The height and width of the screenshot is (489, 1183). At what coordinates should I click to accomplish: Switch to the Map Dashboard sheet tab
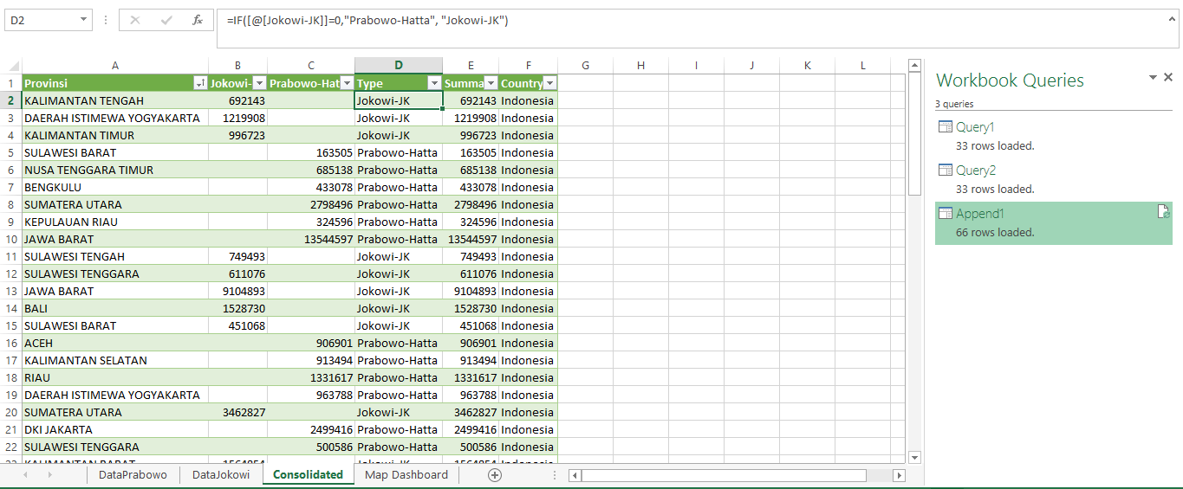(x=406, y=474)
